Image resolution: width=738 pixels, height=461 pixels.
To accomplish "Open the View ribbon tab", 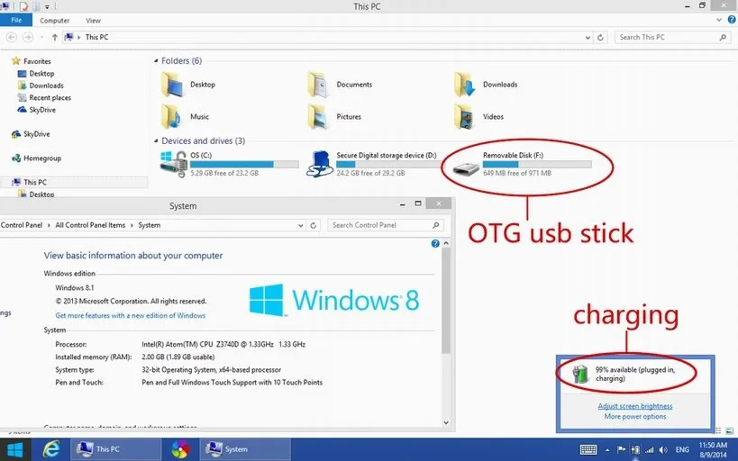I will [93, 21].
